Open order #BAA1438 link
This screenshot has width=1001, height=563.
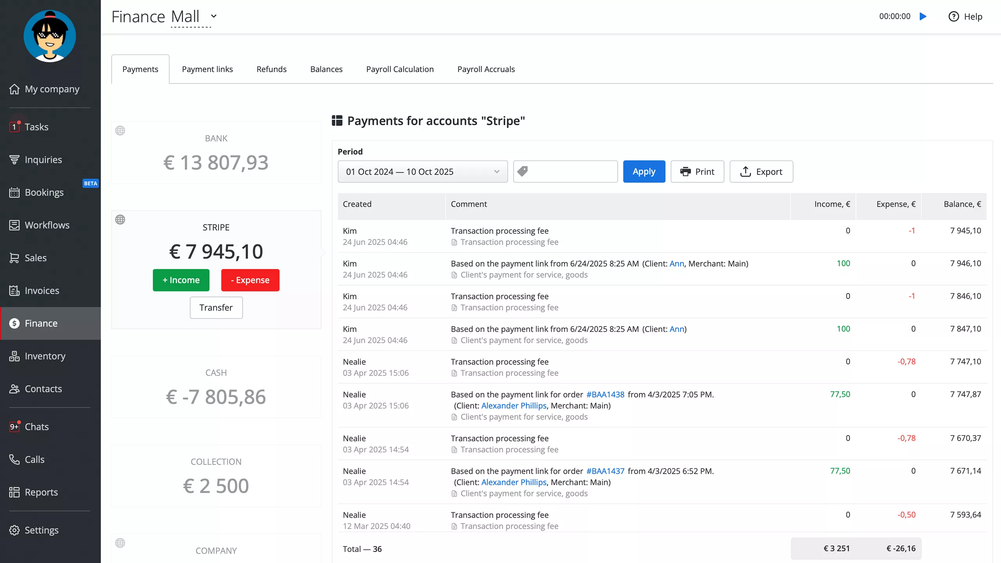[x=605, y=394]
